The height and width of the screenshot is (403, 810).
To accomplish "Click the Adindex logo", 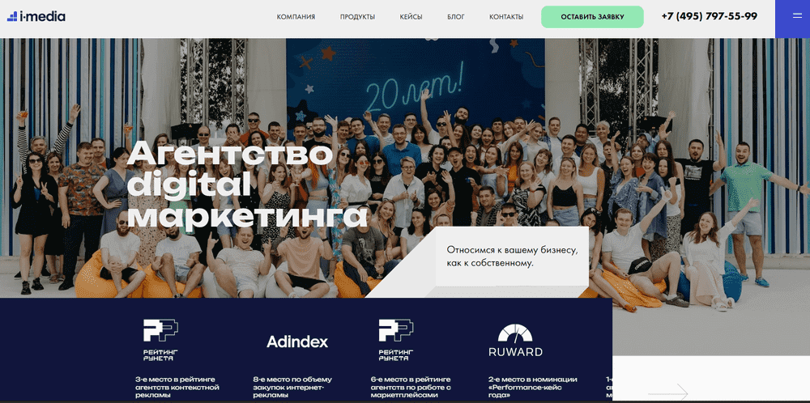I will coord(297,341).
